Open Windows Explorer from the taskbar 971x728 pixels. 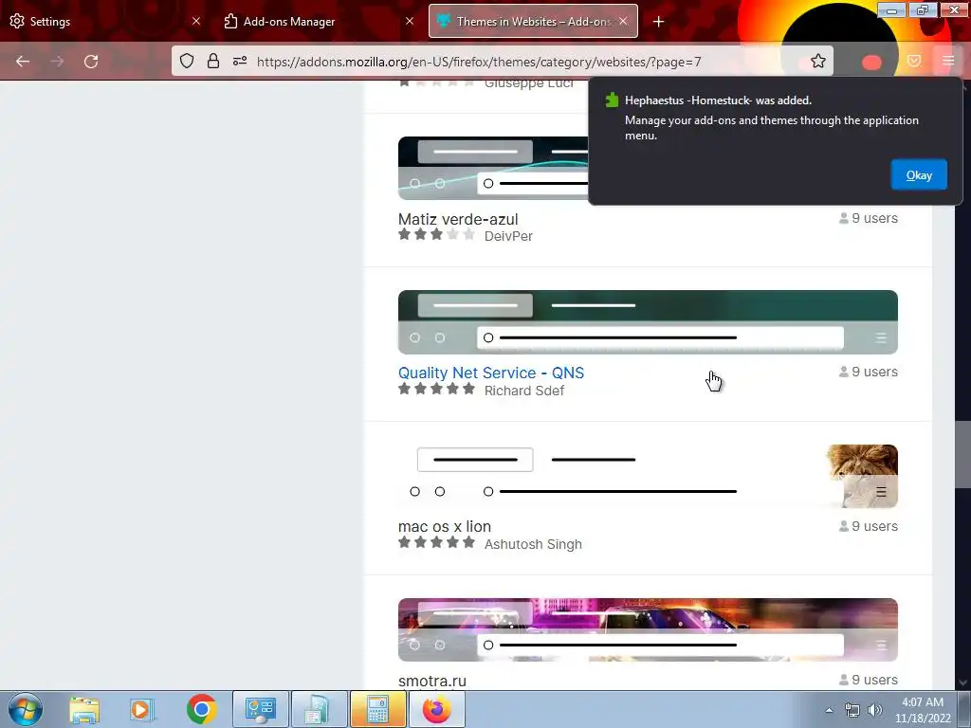point(84,709)
